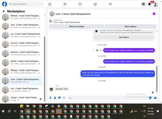The image size is (162, 119).
Task: Click the Lorie chat header title
Action: click(x=73, y=14)
